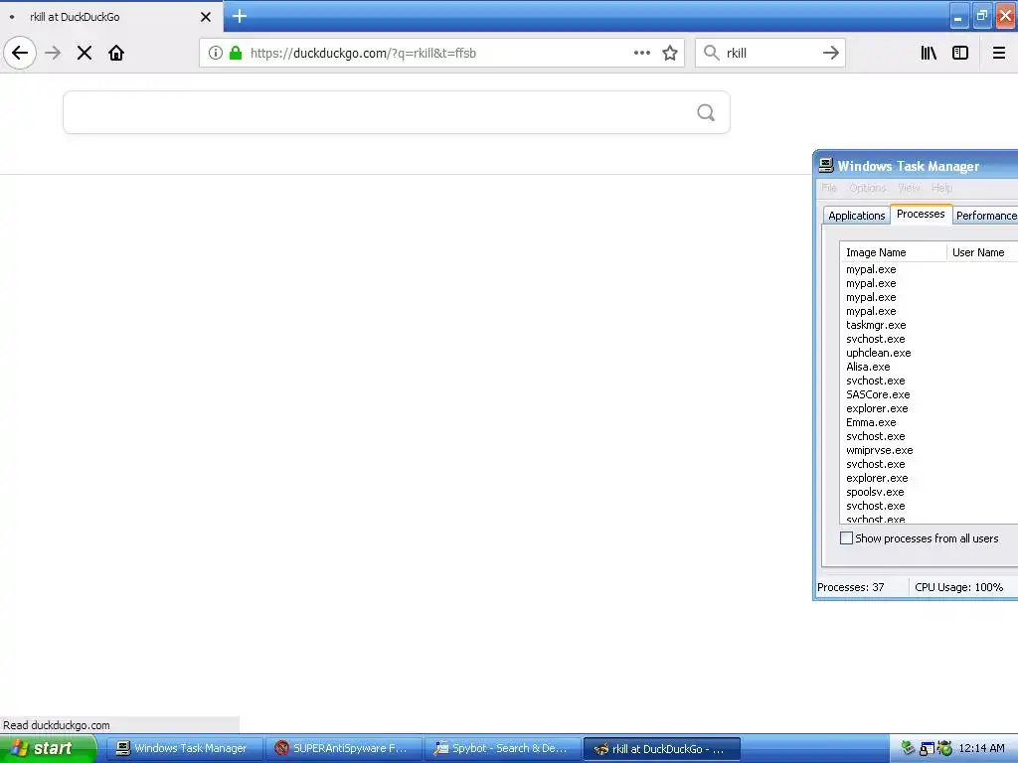Sort processes by User Name column header

click(x=981, y=251)
